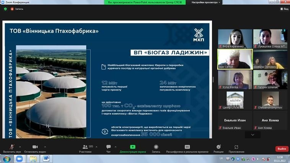
Task: Click green Демонстрация экрана share button
Action: 133,148
